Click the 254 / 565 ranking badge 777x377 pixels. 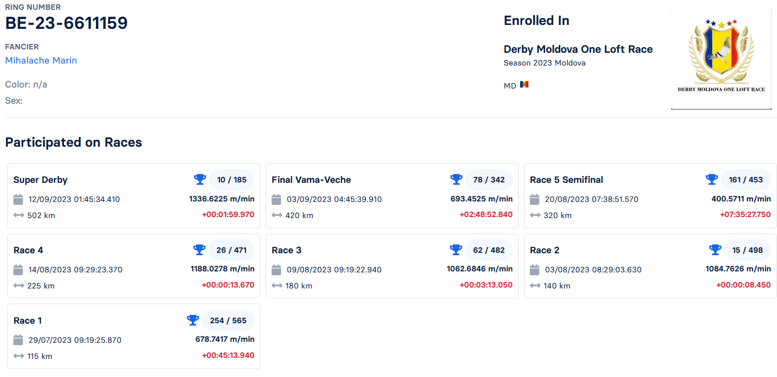click(228, 320)
